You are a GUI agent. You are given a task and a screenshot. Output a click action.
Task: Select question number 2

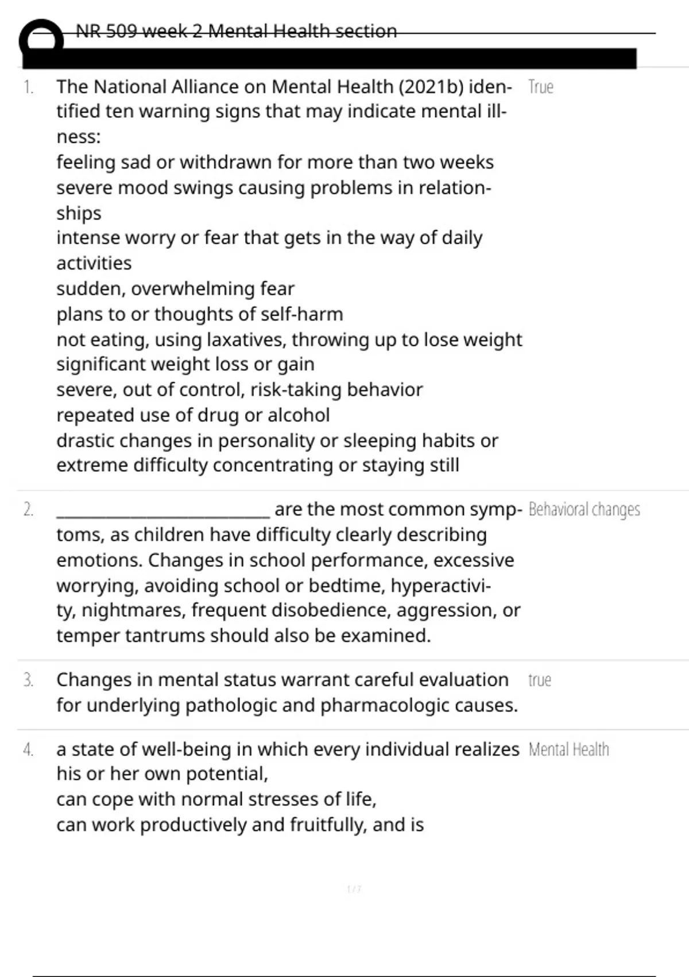(x=28, y=510)
